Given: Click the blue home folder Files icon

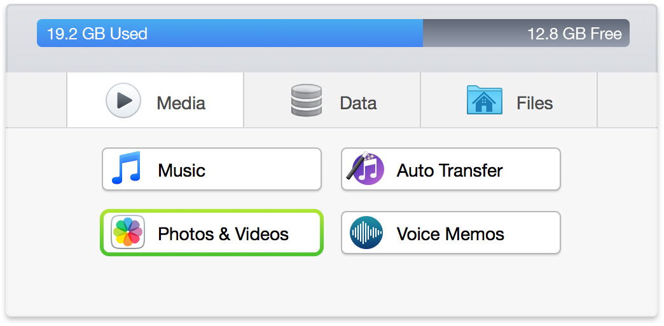Looking at the screenshot, I should click(484, 101).
